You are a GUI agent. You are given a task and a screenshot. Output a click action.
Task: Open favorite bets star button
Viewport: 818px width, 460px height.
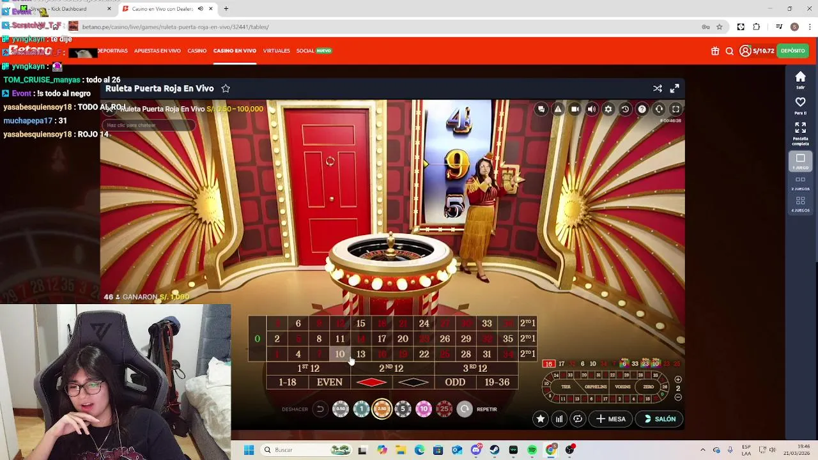pos(541,419)
